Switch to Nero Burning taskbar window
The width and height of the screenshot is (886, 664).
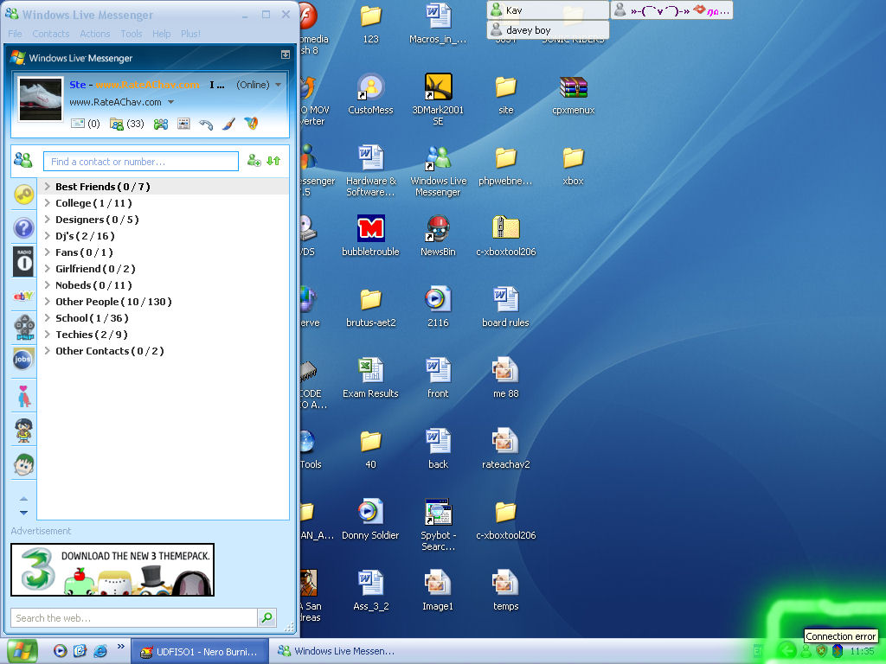click(x=200, y=651)
